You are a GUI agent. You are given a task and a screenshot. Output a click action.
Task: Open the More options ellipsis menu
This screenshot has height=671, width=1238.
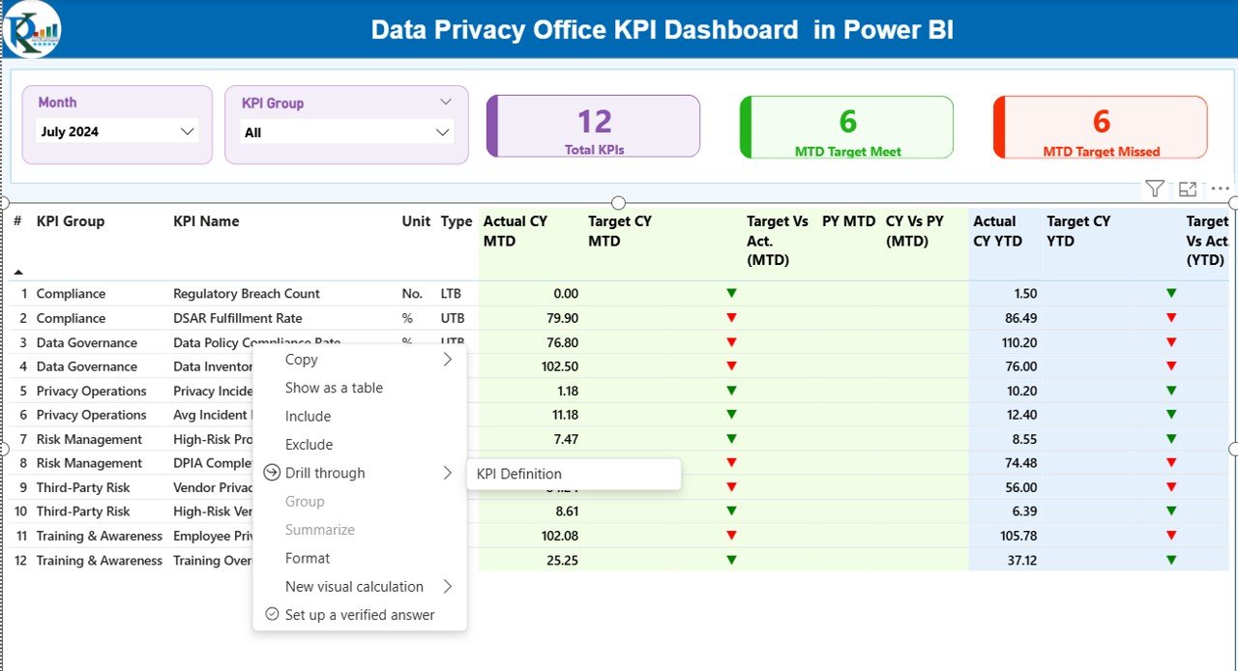(1220, 188)
